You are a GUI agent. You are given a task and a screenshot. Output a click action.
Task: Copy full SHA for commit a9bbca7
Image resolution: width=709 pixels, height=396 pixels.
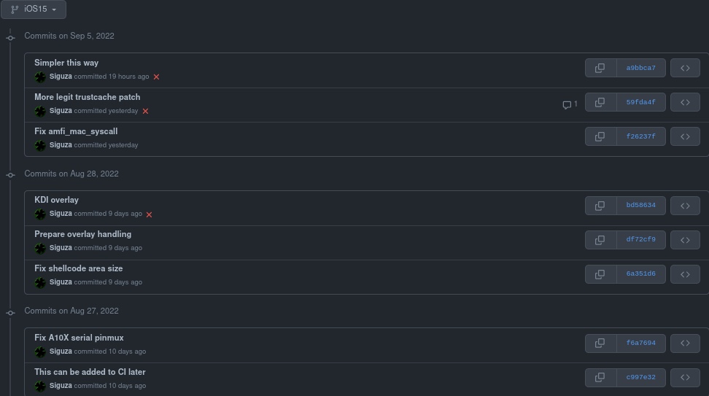pyautogui.click(x=600, y=68)
